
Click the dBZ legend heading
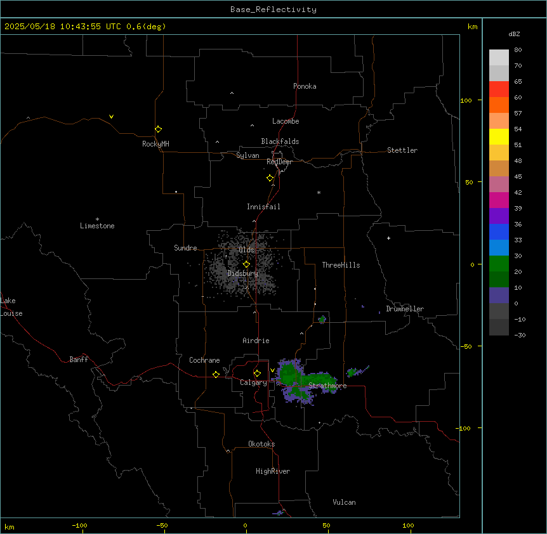click(x=514, y=34)
